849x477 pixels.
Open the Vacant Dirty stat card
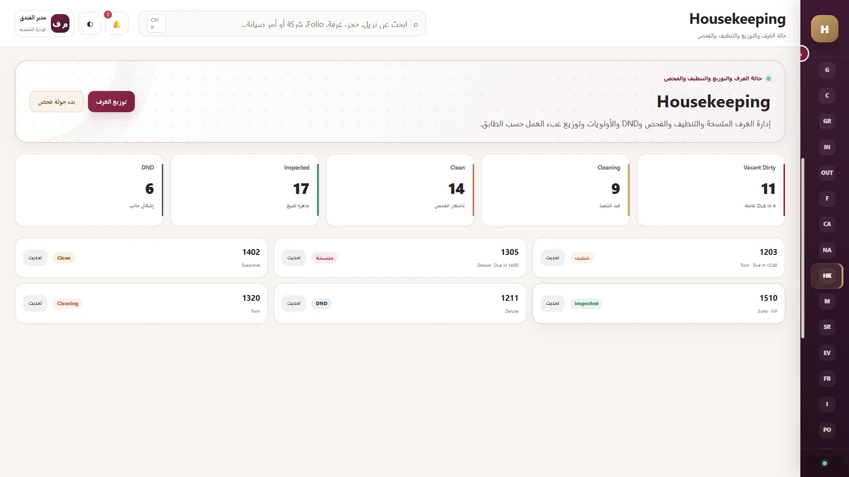point(711,190)
